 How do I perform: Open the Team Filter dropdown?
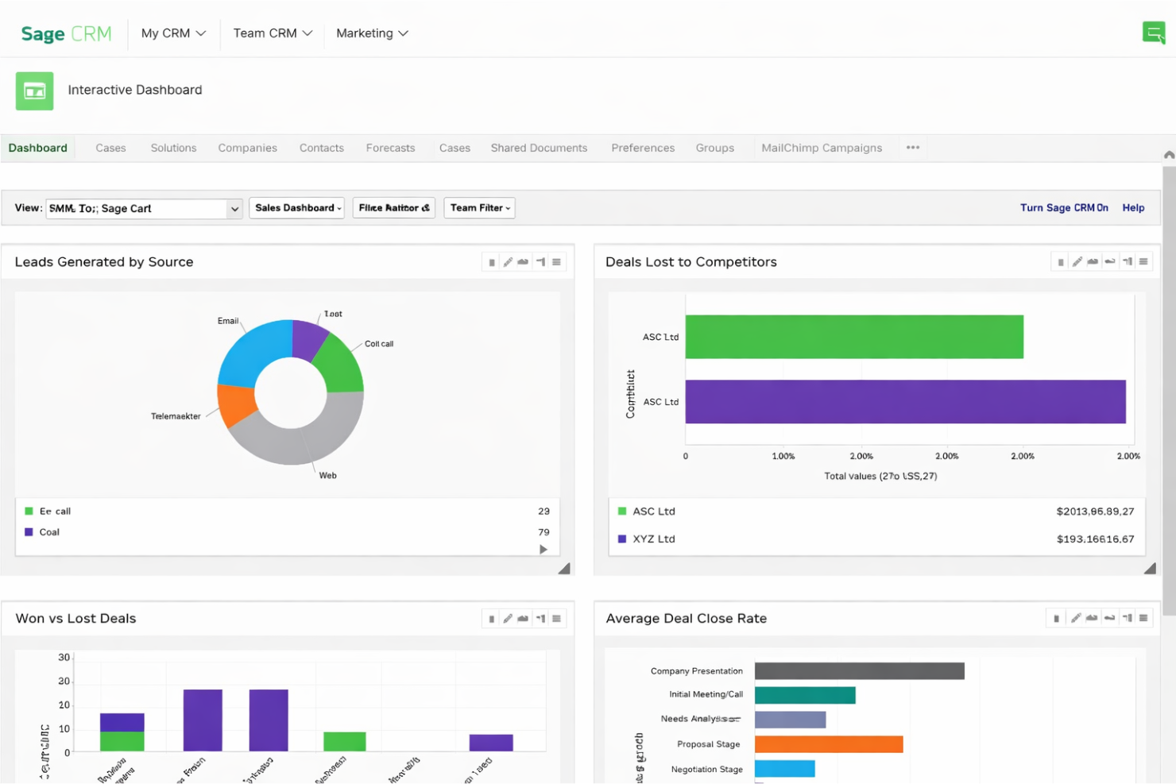pyautogui.click(x=479, y=207)
